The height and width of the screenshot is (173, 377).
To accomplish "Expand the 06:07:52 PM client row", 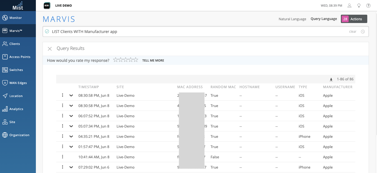I will click(71, 116).
